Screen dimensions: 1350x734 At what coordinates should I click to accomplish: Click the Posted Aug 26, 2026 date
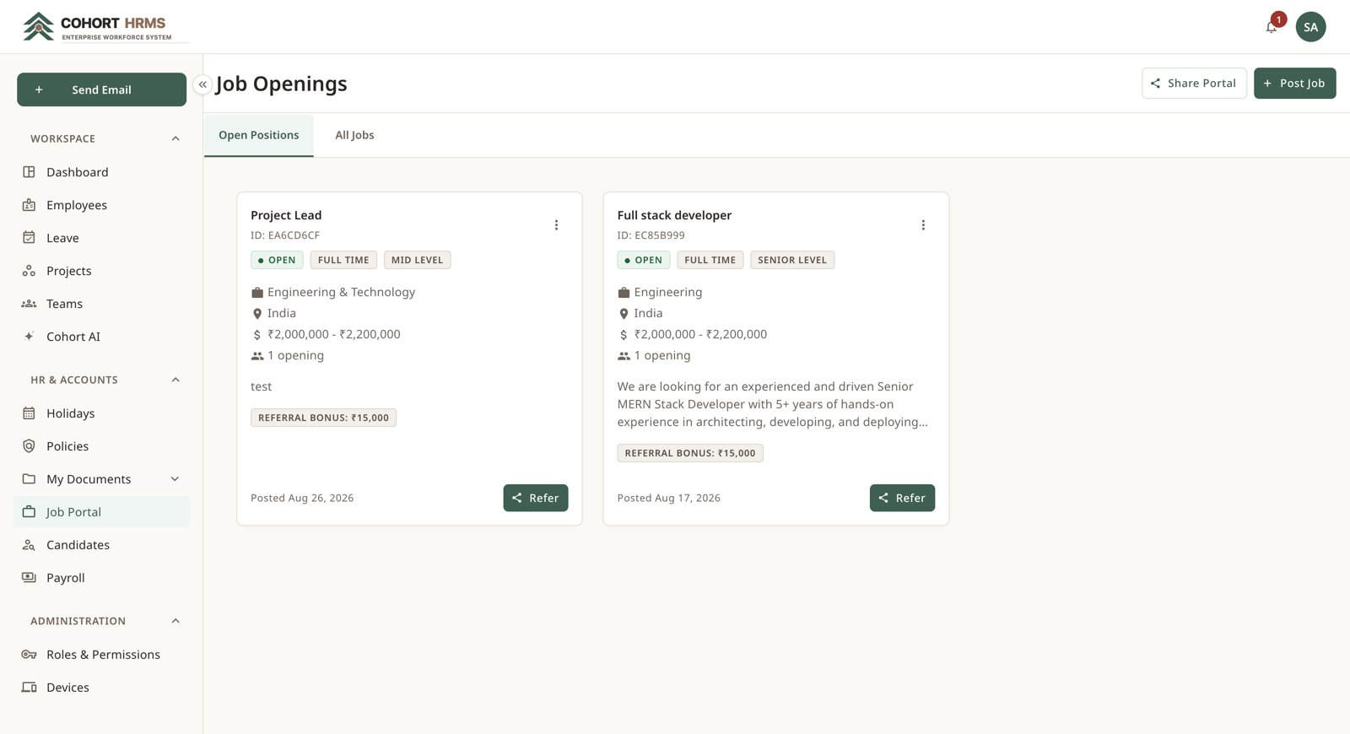click(302, 498)
